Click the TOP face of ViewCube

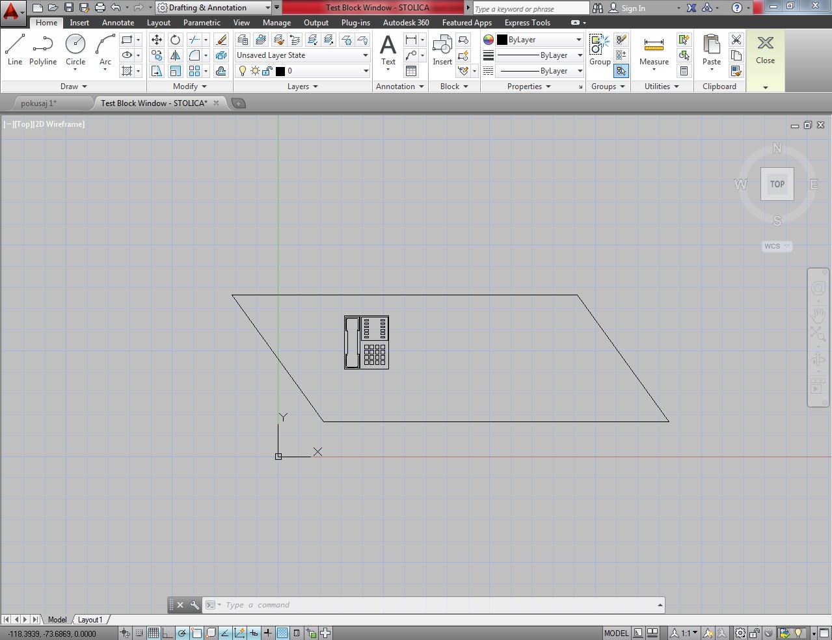(x=777, y=184)
